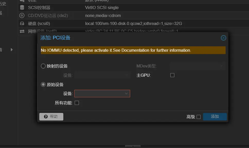
Task: Open the MDev类型 dropdown
Action: coord(197,66)
